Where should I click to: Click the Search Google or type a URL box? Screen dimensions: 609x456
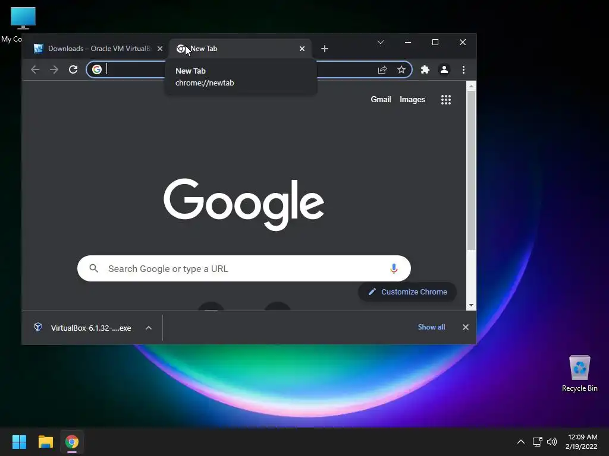click(x=244, y=268)
